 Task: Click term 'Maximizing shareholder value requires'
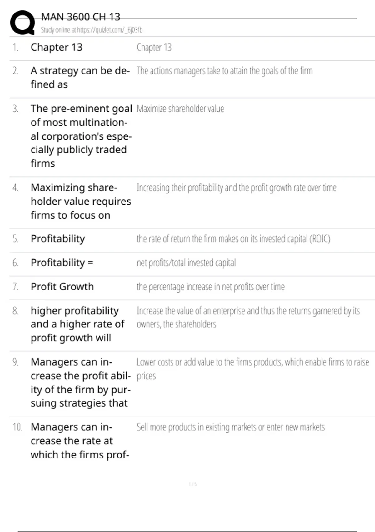[x=81, y=201]
